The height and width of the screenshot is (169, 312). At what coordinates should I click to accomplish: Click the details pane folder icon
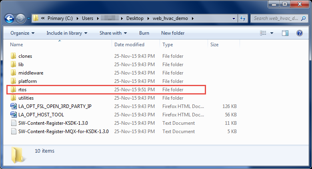18,155
